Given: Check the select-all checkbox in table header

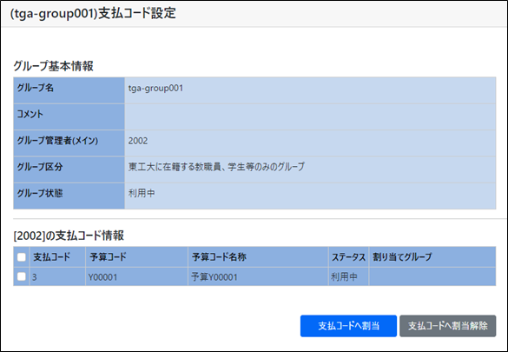Looking at the screenshot, I should click(22, 257).
